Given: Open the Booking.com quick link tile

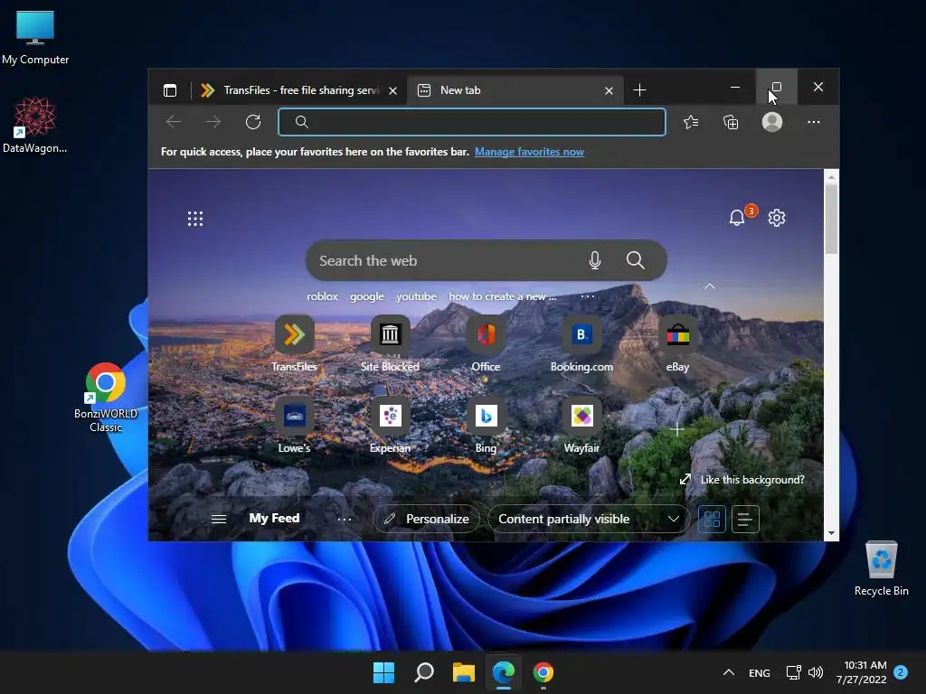Looking at the screenshot, I should coord(581,343).
